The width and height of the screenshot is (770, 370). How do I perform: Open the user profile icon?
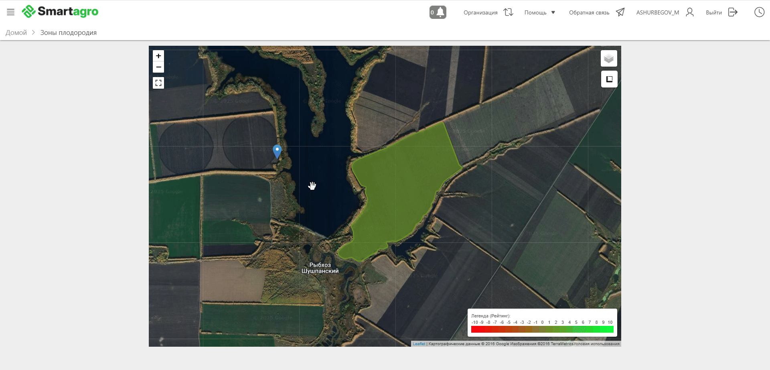point(690,12)
